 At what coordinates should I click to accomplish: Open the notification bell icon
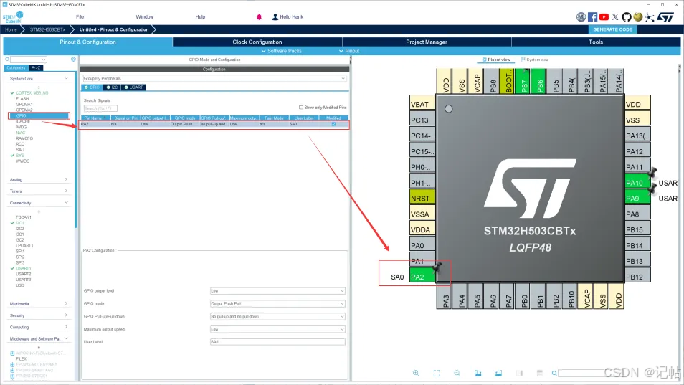259,16
